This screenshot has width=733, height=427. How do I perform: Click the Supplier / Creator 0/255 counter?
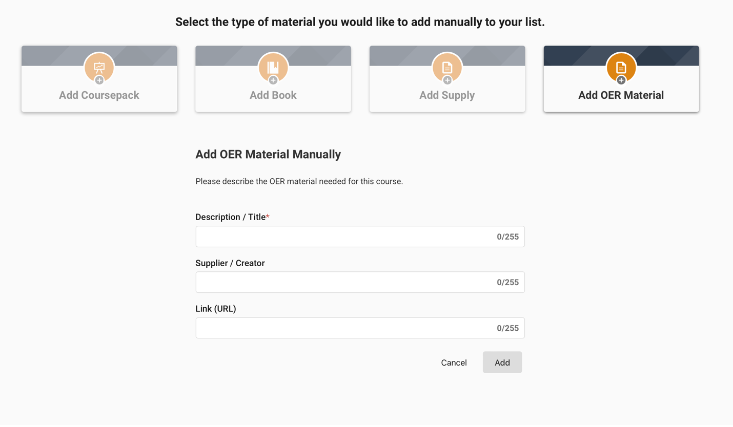point(507,282)
